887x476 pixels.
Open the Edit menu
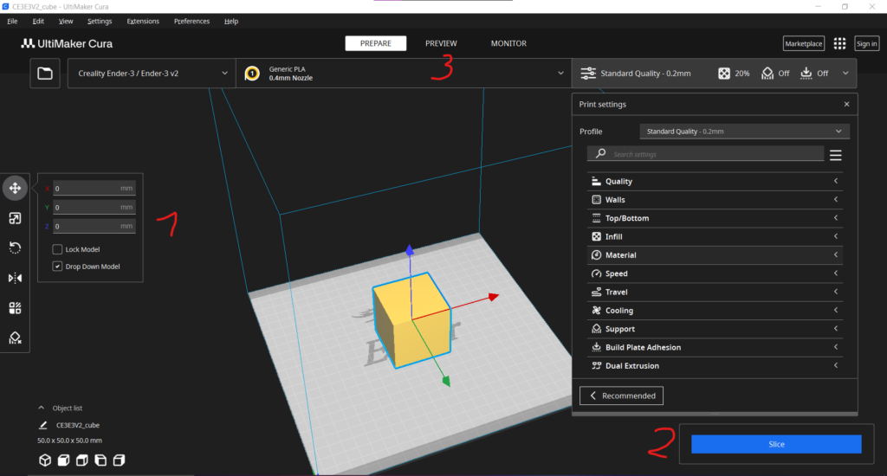tap(38, 21)
